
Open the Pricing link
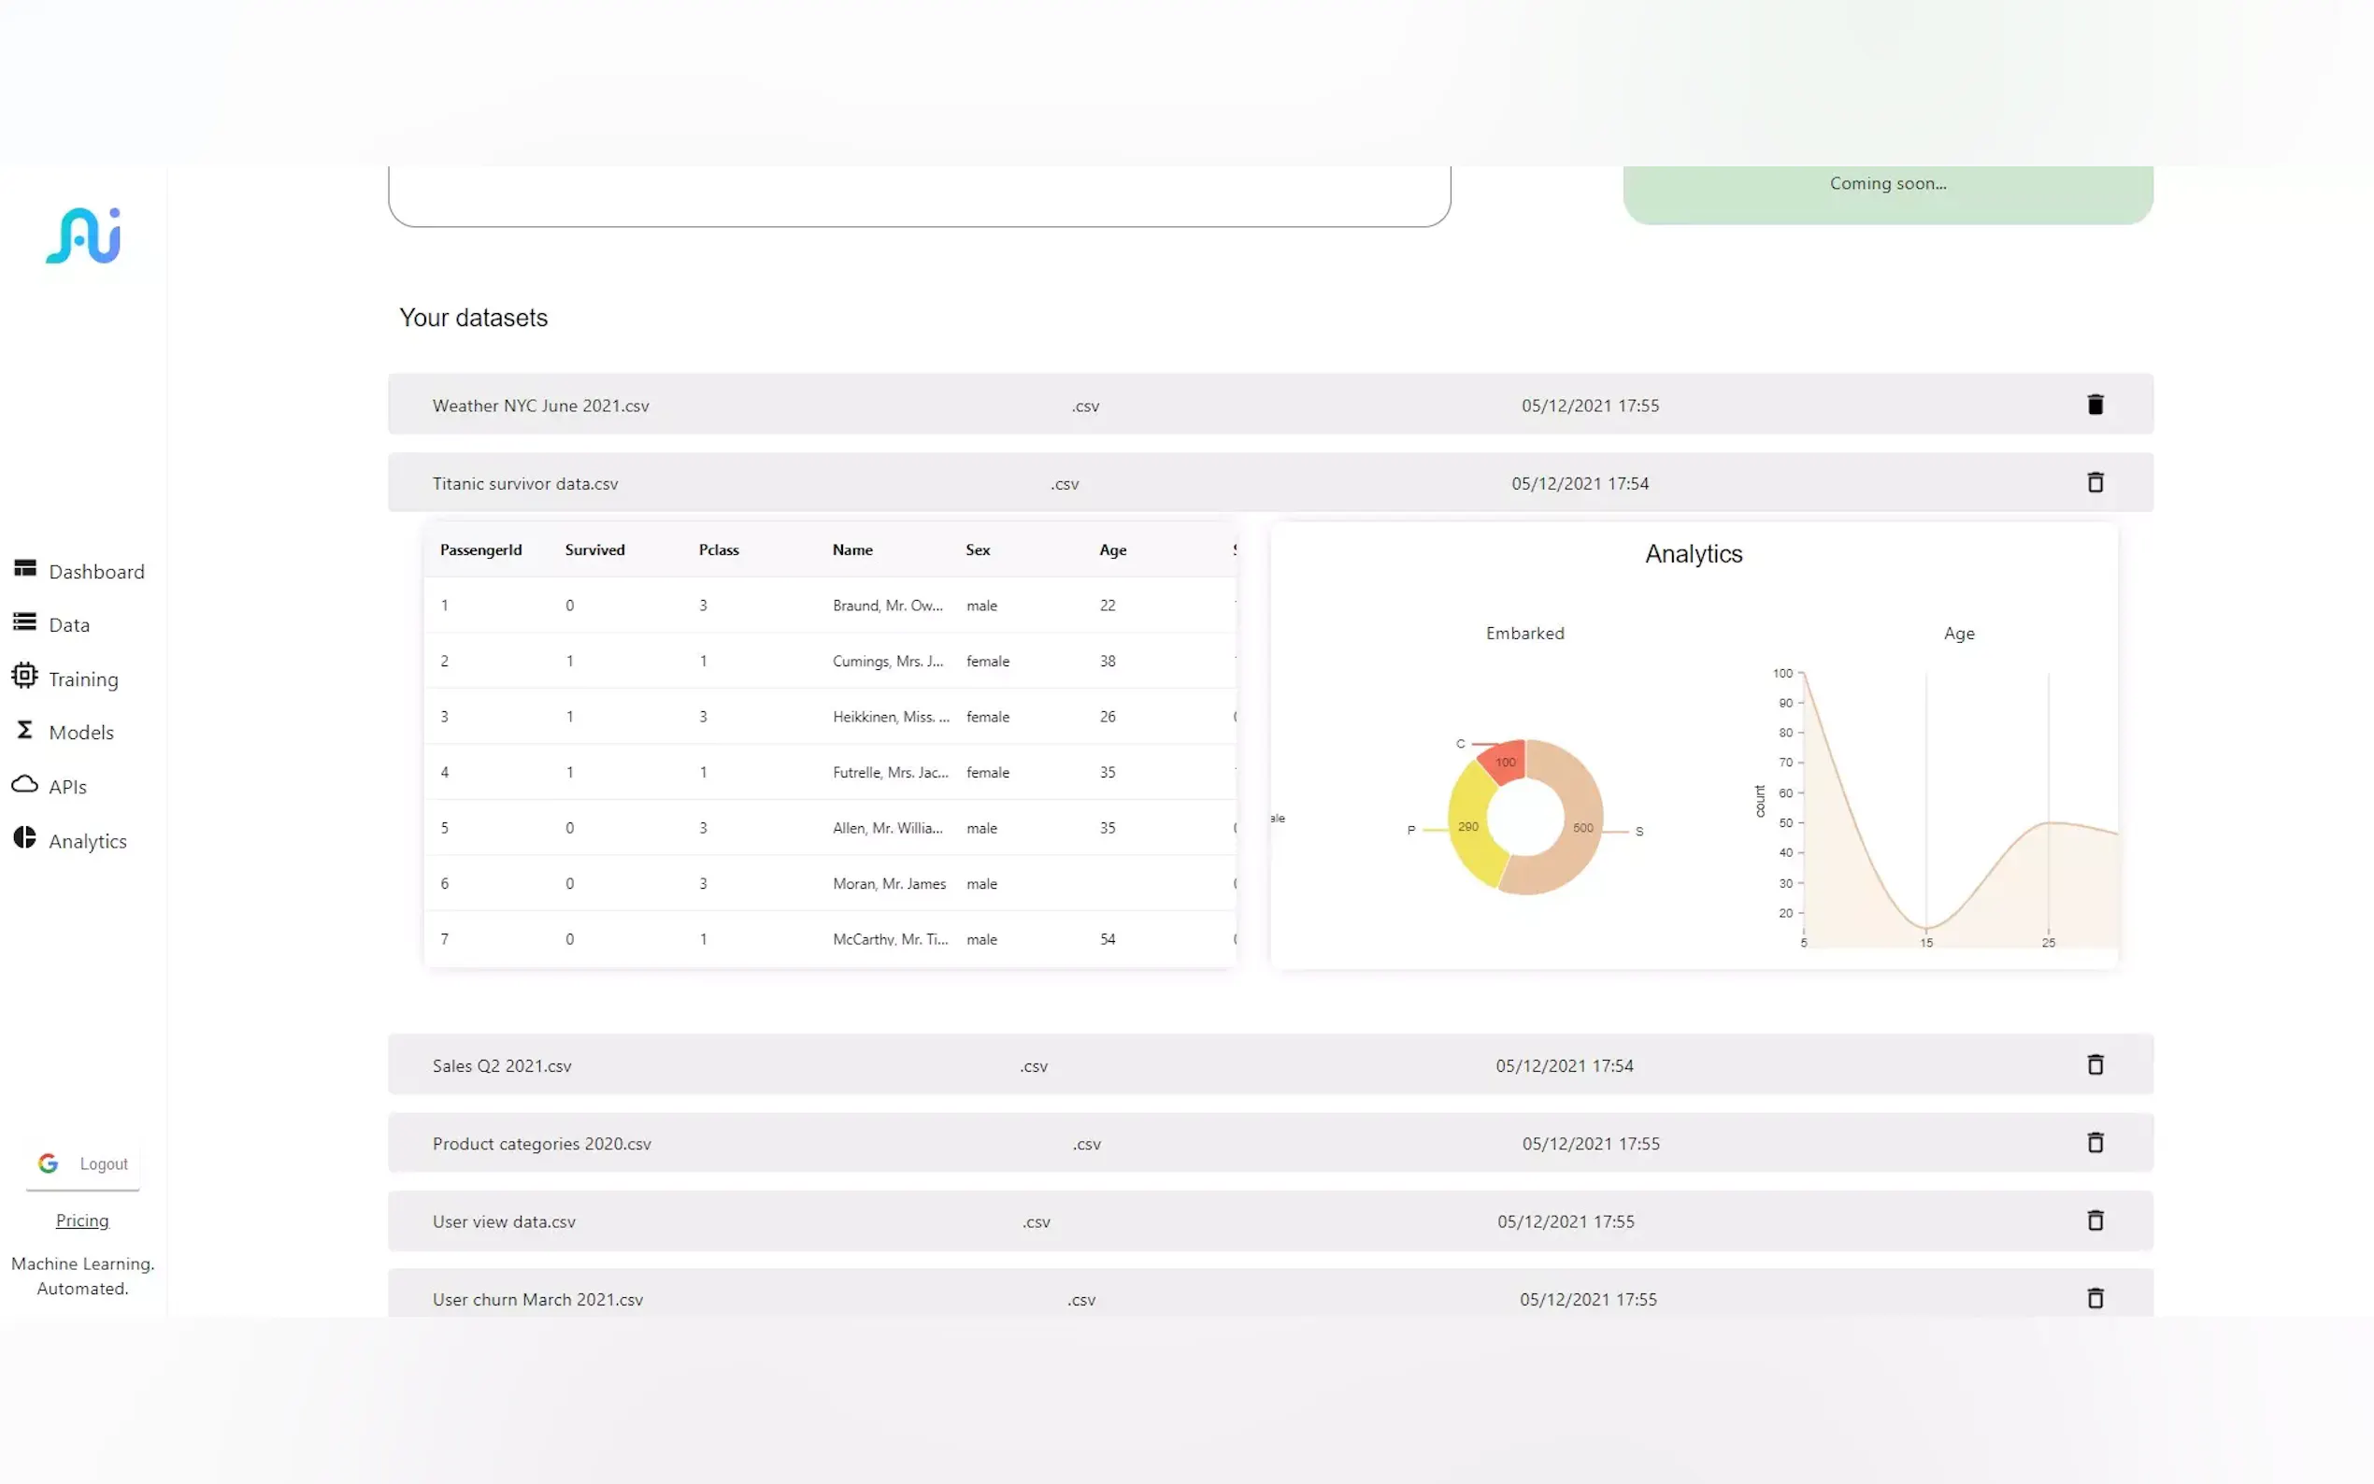[82, 1220]
